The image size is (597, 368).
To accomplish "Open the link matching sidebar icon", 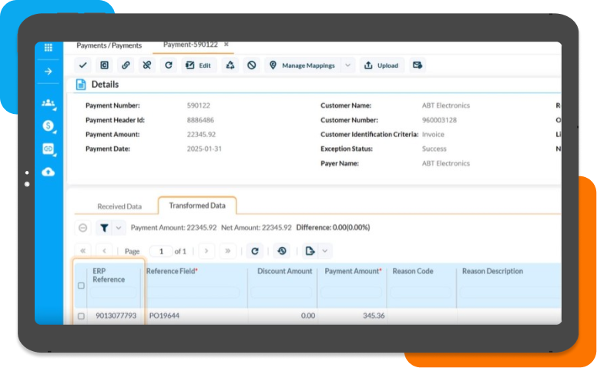I will (49, 149).
